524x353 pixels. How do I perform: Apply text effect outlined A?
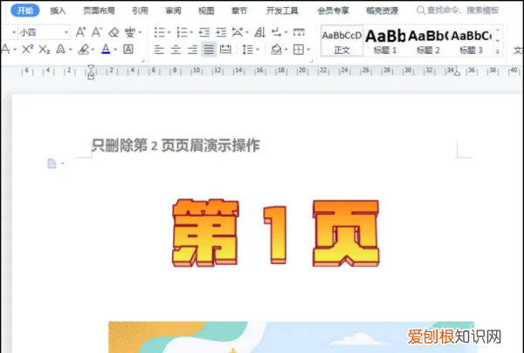click(x=60, y=50)
